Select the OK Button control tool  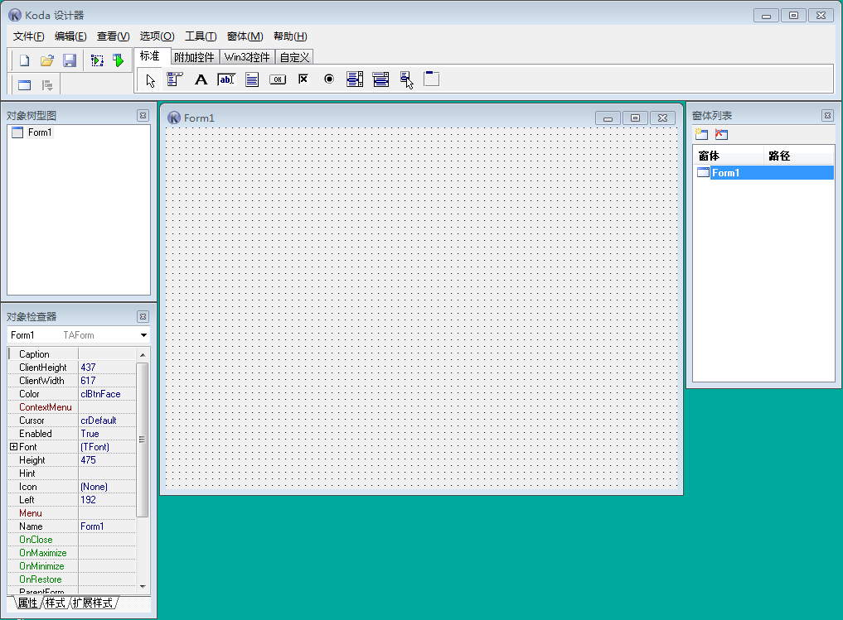pyautogui.click(x=278, y=79)
